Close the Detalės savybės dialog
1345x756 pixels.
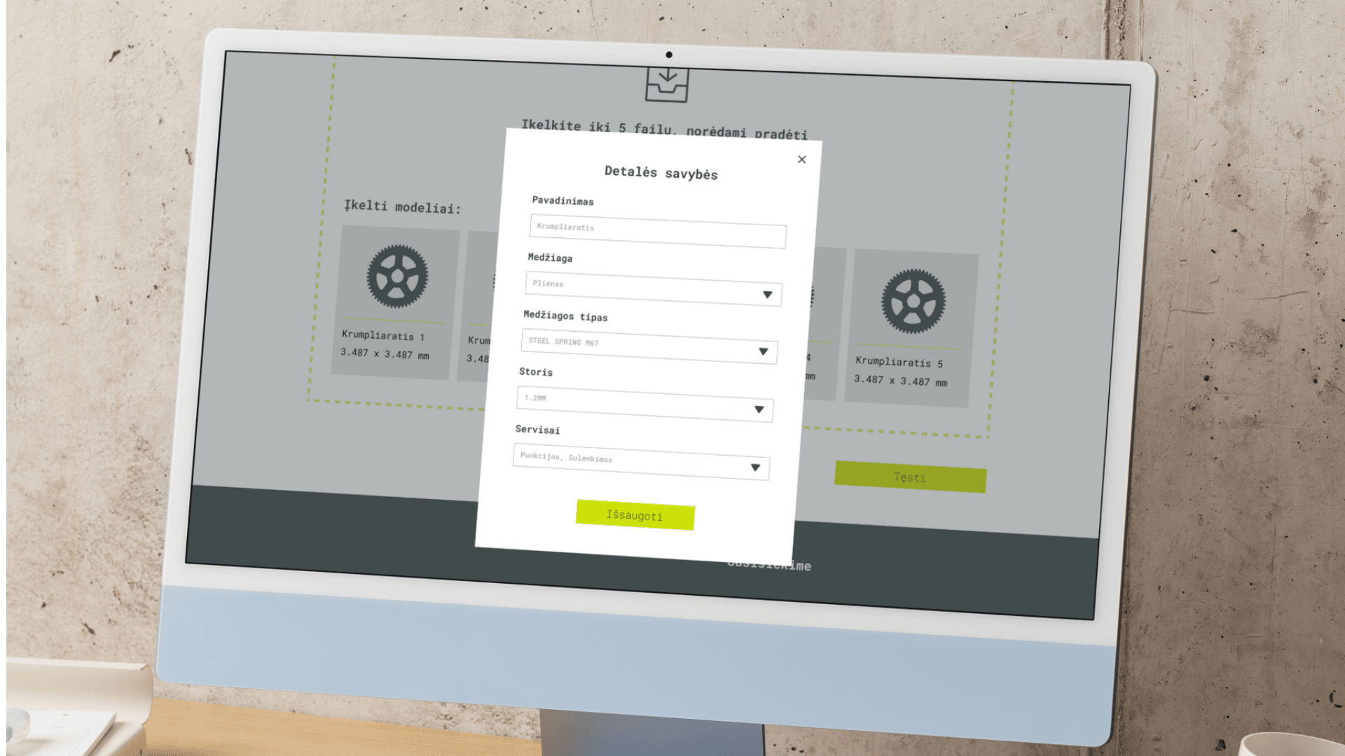(801, 160)
